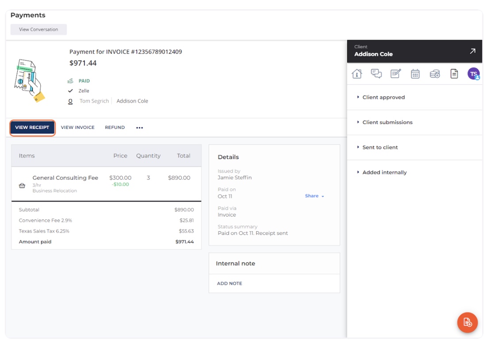Viewport: 491px width, 345px height.
Task: Click the Price column header
Action: (120, 156)
